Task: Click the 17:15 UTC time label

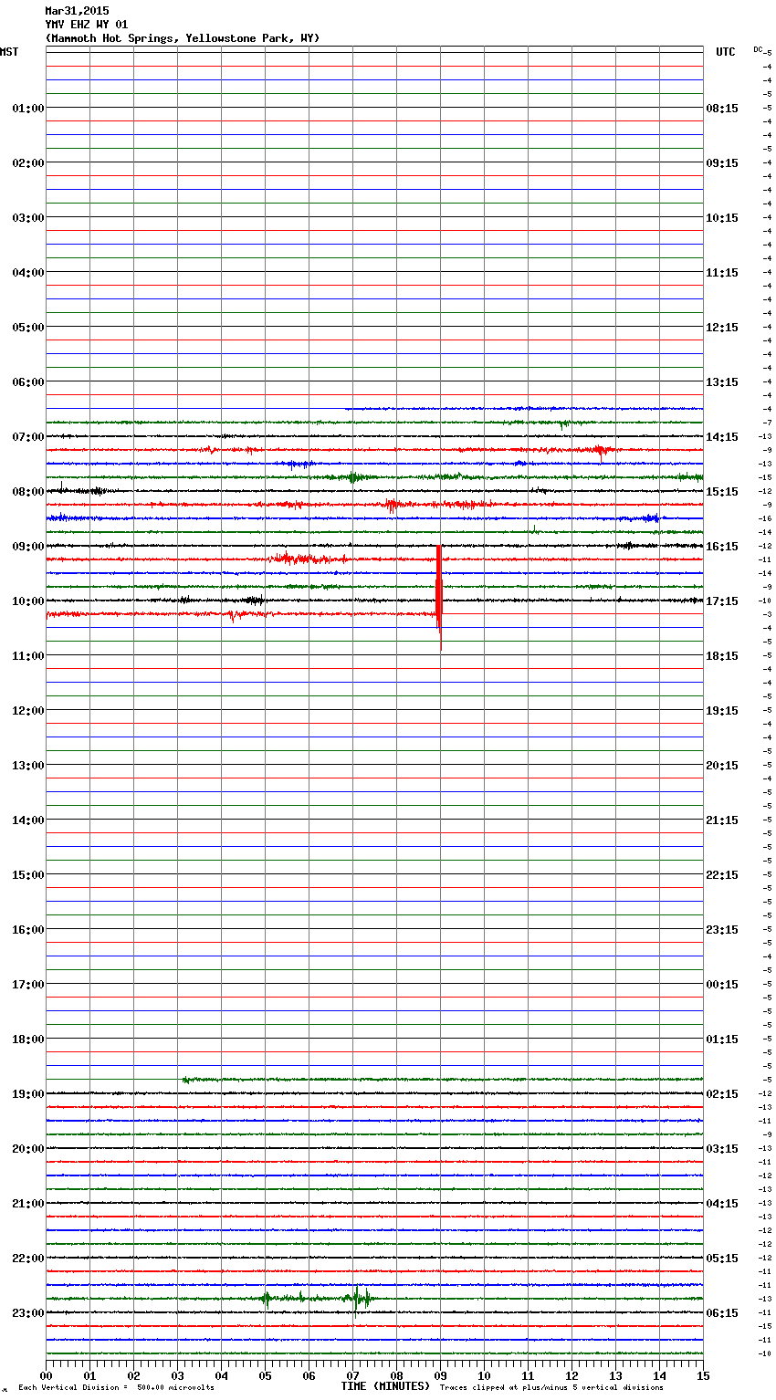Action: pos(722,601)
